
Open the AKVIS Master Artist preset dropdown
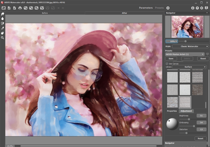coord(185,54)
